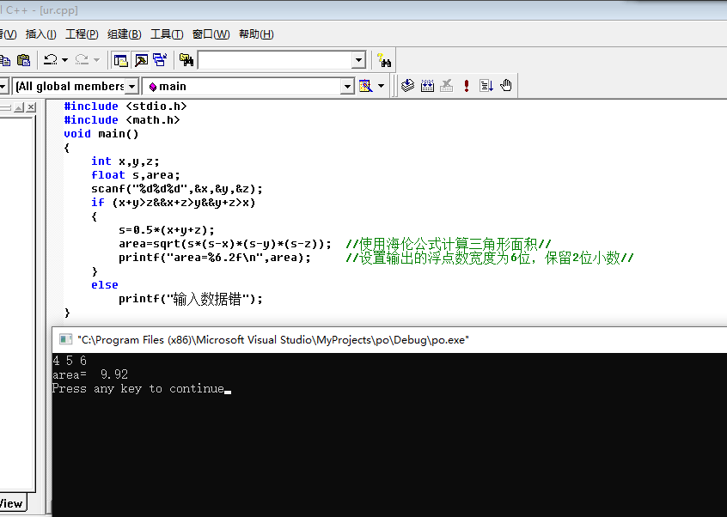Click the '#include <math.h>' line

122,120
